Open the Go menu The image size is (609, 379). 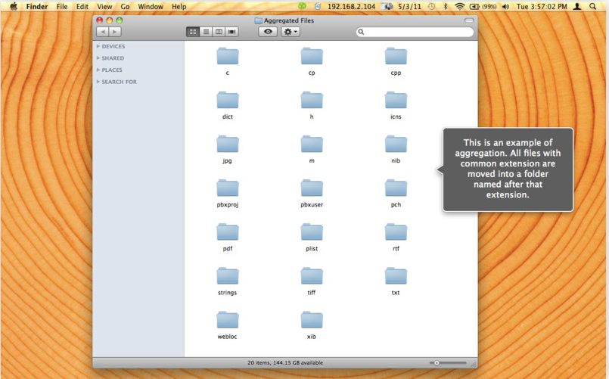[x=125, y=6]
